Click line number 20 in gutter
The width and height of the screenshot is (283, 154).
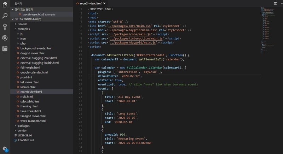[x=80, y=89]
